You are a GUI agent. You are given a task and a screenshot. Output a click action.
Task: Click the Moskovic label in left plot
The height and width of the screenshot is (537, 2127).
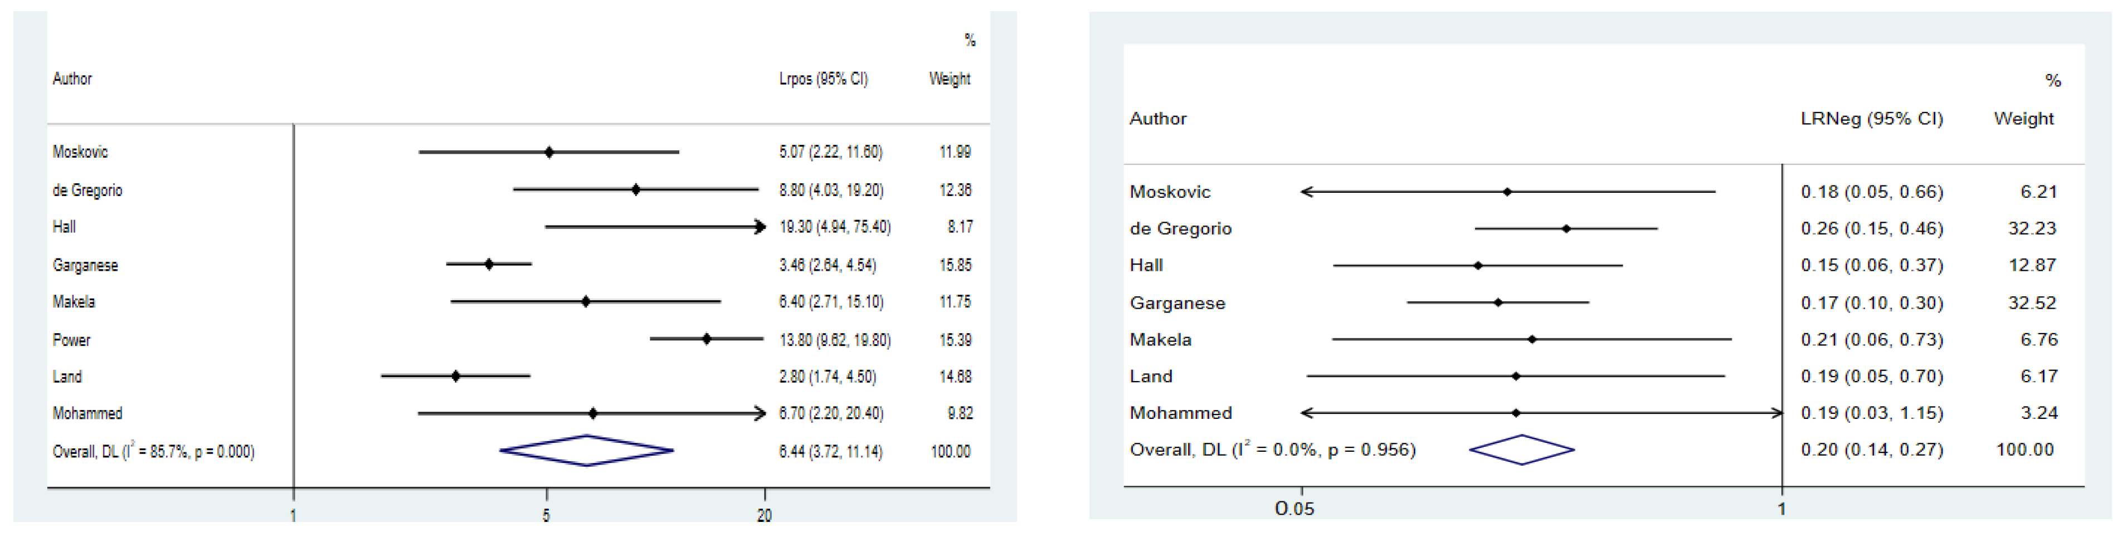(x=80, y=152)
